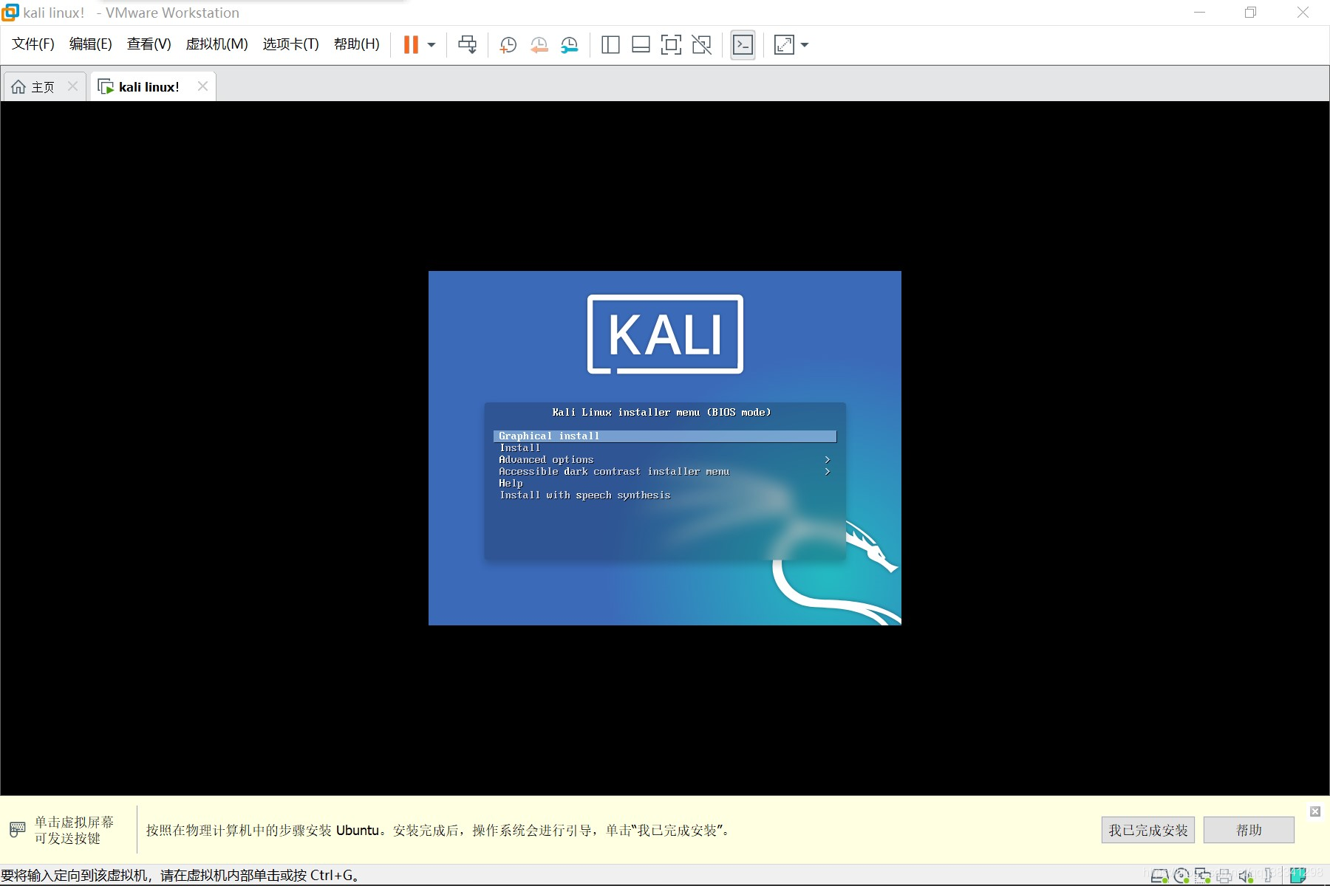Pause the virtual machine with the orange pause icon
The width and height of the screenshot is (1330, 886).
coord(411,45)
